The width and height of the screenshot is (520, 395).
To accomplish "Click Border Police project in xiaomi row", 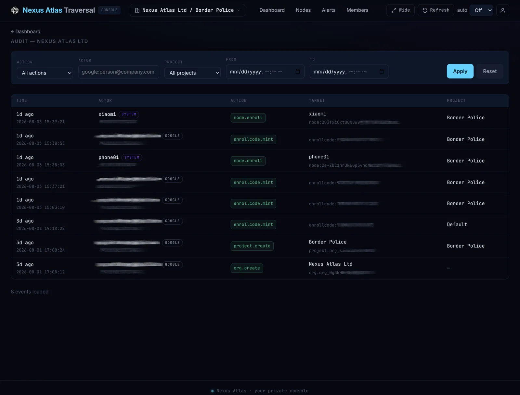I will tap(466, 118).
